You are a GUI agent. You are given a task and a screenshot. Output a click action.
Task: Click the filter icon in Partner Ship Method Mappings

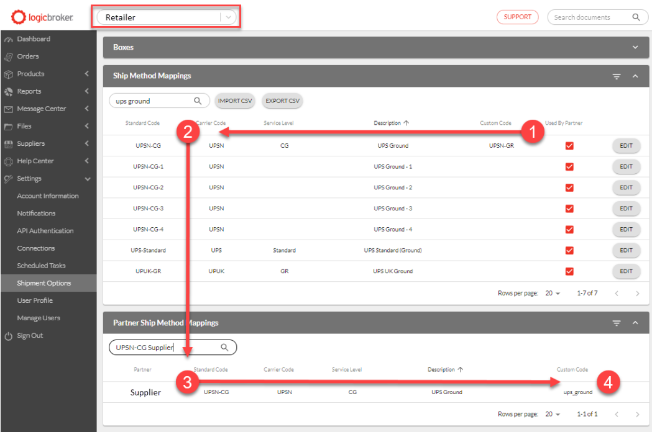617,323
